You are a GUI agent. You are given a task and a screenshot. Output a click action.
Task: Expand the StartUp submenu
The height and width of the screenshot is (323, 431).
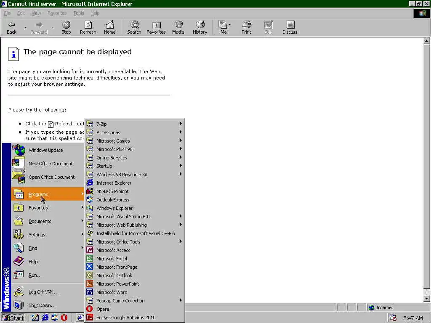pyautogui.click(x=135, y=166)
